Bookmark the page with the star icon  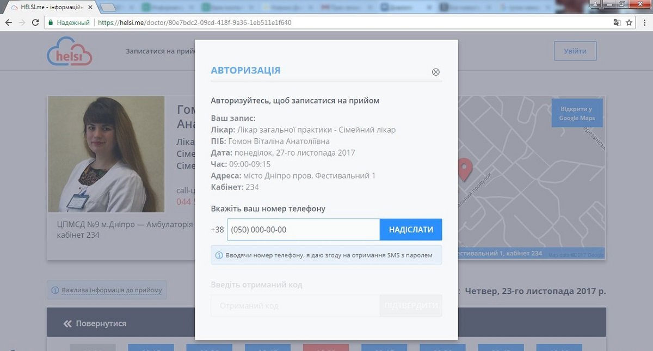(629, 23)
